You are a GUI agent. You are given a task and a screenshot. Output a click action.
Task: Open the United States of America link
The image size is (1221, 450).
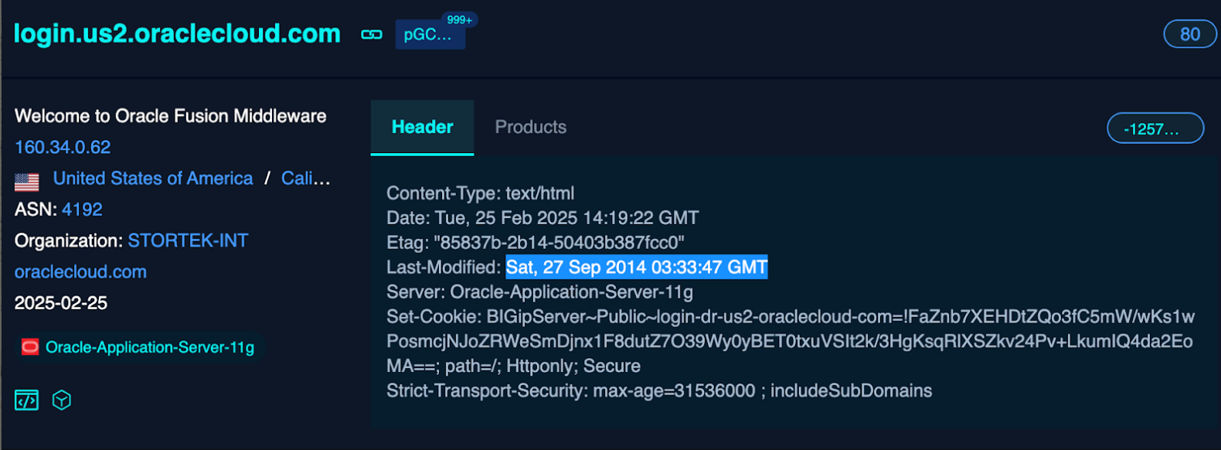click(153, 179)
